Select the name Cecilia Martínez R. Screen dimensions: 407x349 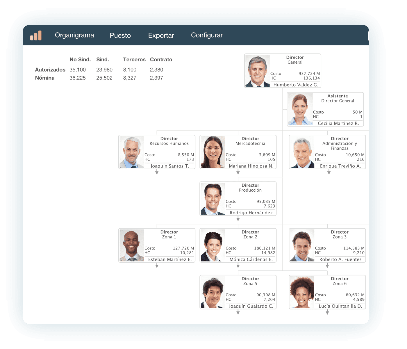click(x=338, y=123)
